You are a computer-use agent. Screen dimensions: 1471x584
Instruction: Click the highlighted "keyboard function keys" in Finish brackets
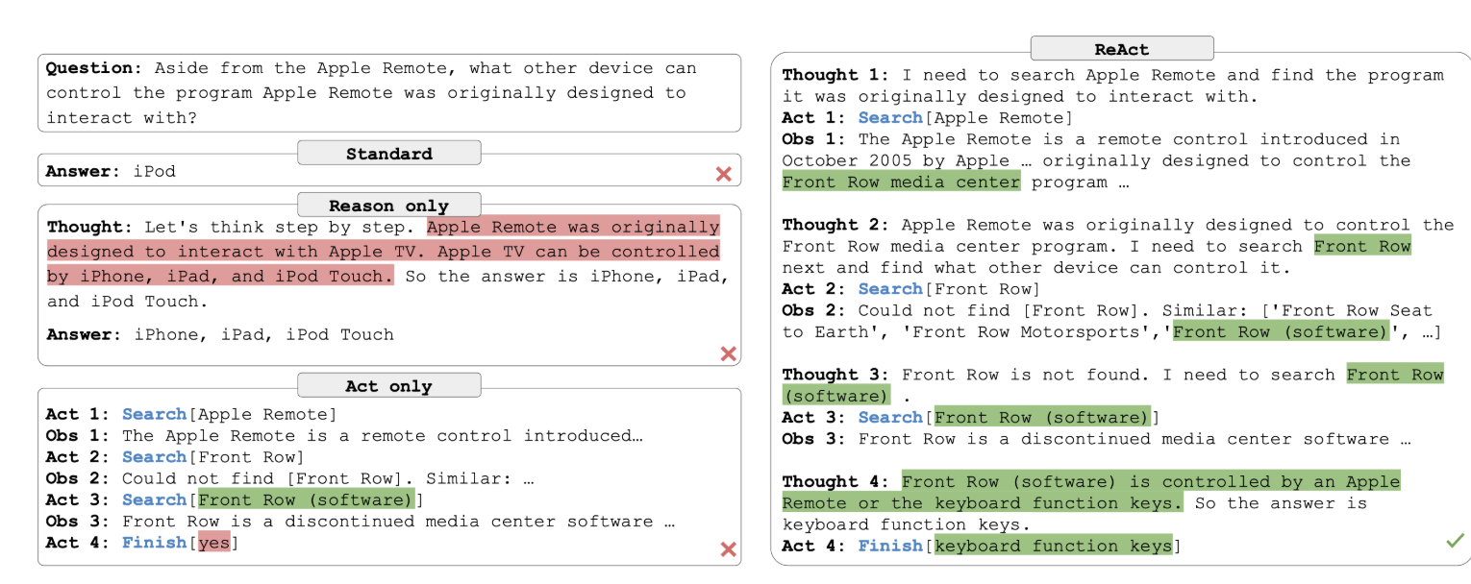pos(1053,547)
